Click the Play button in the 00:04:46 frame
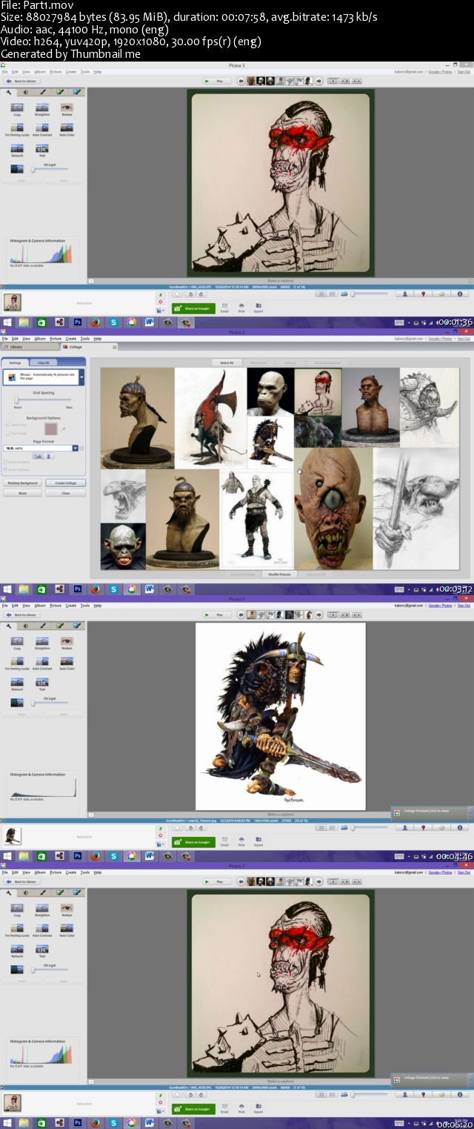 [218, 615]
